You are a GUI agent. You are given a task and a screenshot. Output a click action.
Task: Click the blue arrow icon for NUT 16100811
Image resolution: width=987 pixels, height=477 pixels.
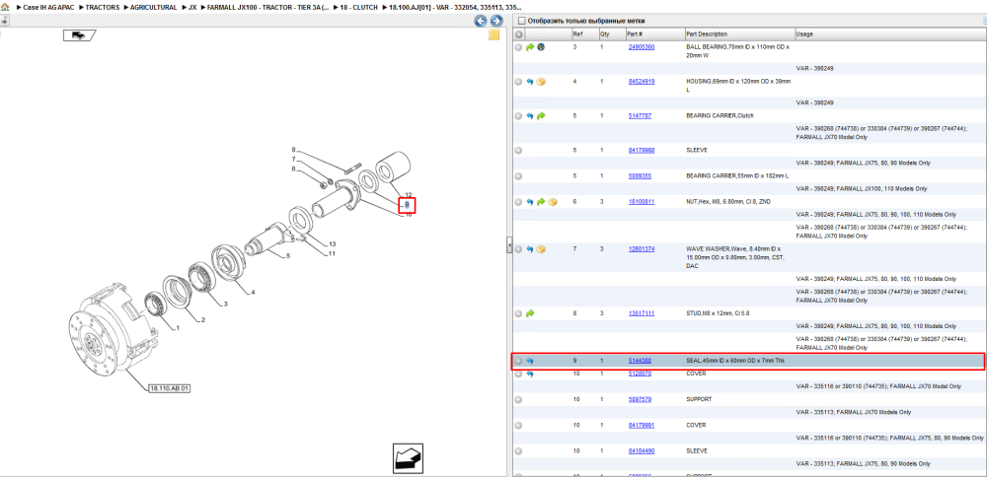530,202
